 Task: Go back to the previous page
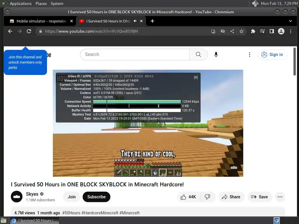point(10,31)
